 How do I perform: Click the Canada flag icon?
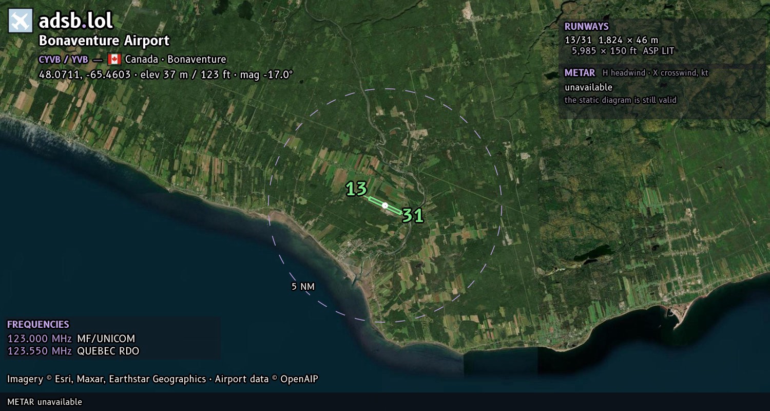coord(114,59)
